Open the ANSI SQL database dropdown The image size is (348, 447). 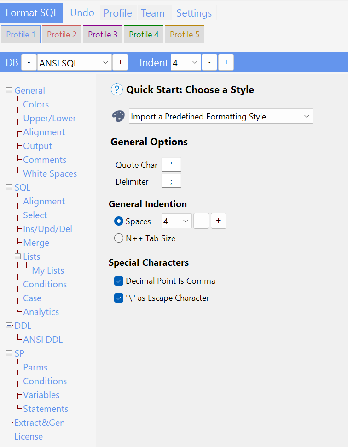coord(74,62)
